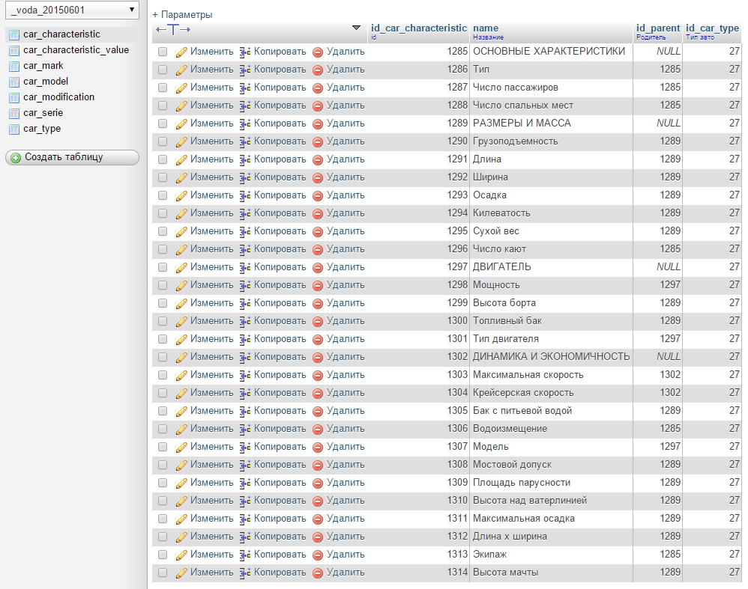Image resolution: width=748 pixels, height=589 pixels.
Task: Check the box for row 1303
Action: tap(163, 375)
